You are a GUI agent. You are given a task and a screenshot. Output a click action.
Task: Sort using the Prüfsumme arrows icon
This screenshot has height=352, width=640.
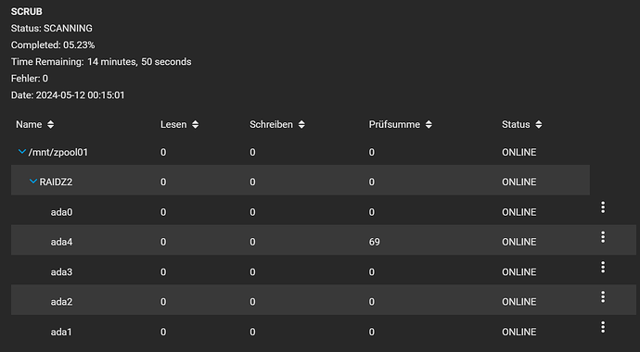[x=429, y=125]
